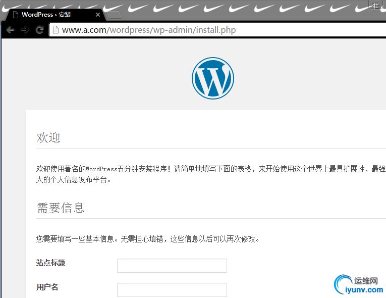Image resolution: width=386 pixels, height=298 pixels.
Task: Click the address bar URL www.a.com/wordpress
Action: pos(149,30)
